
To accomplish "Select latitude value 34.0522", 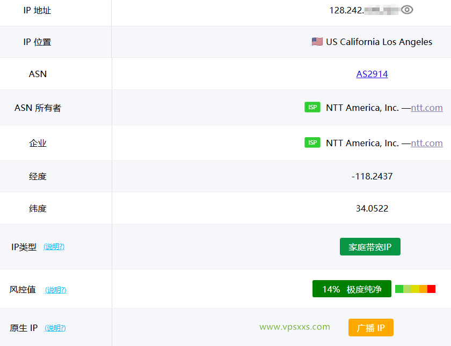I will [372, 208].
